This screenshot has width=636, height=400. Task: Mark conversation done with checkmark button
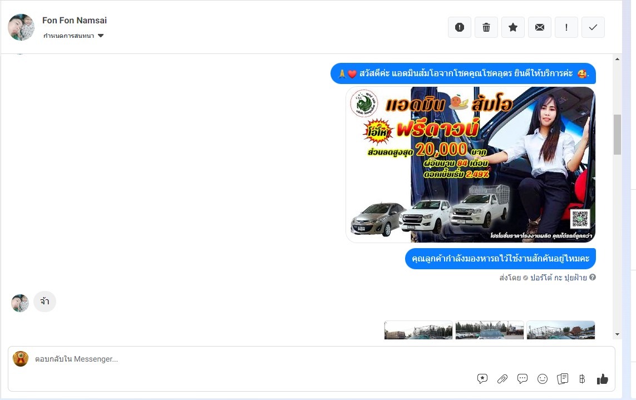click(593, 27)
